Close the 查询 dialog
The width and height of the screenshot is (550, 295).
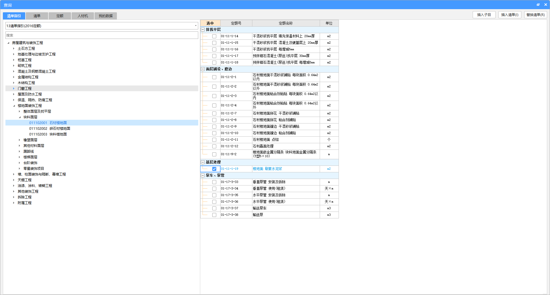click(x=546, y=5)
